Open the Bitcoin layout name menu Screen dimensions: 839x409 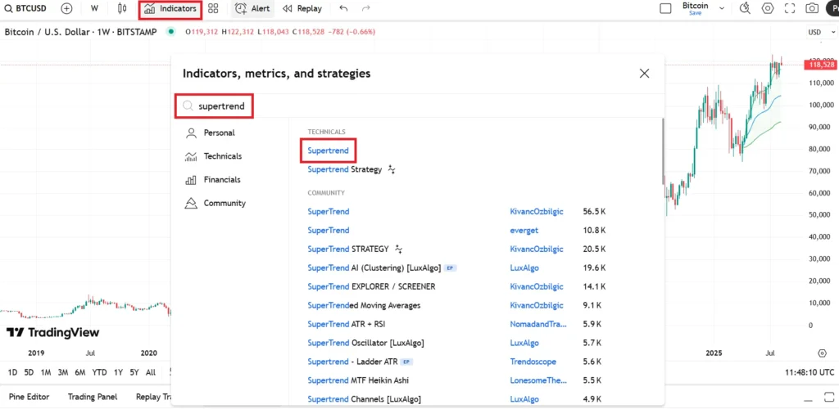[x=695, y=8]
